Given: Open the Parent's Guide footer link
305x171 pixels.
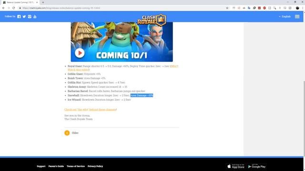Looking at the screenshot, I should tap(56, 166).
